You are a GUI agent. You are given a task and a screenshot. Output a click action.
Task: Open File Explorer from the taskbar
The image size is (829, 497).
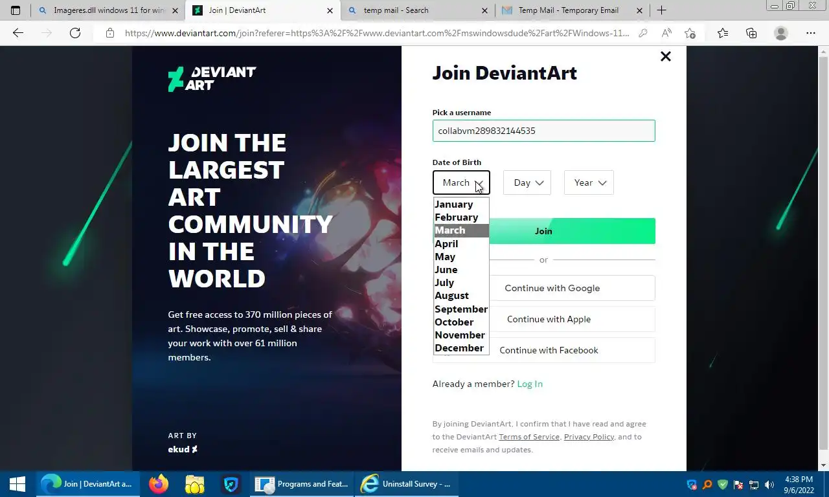click(194, 483)
